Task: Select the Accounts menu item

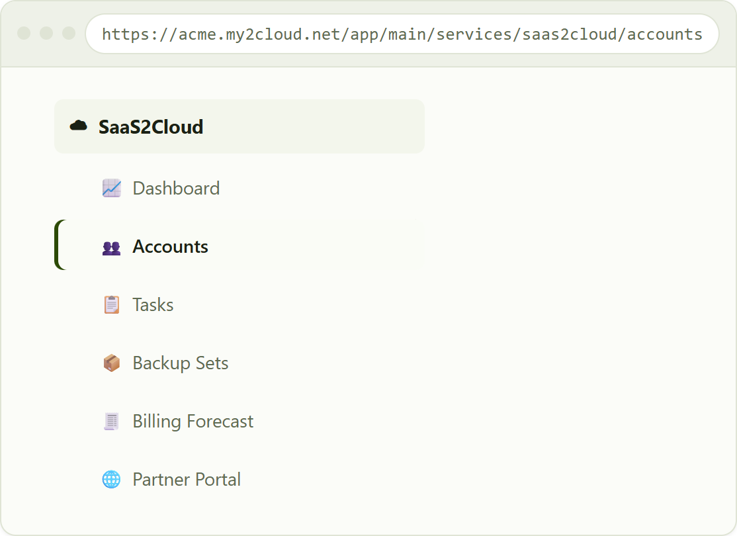Action: [x=239, y=244]
